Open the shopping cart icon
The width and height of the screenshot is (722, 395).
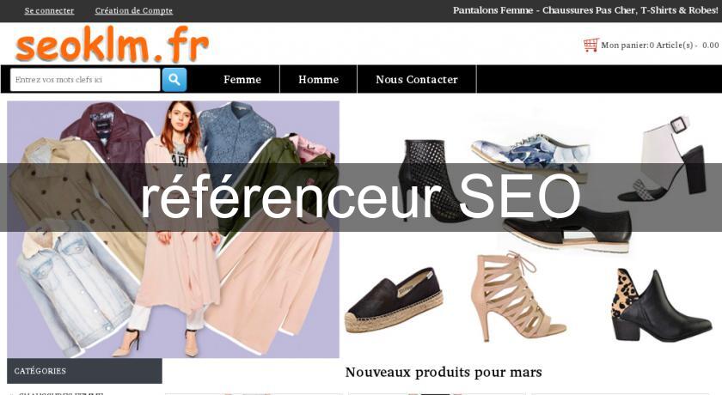click(x=590, y=45)
